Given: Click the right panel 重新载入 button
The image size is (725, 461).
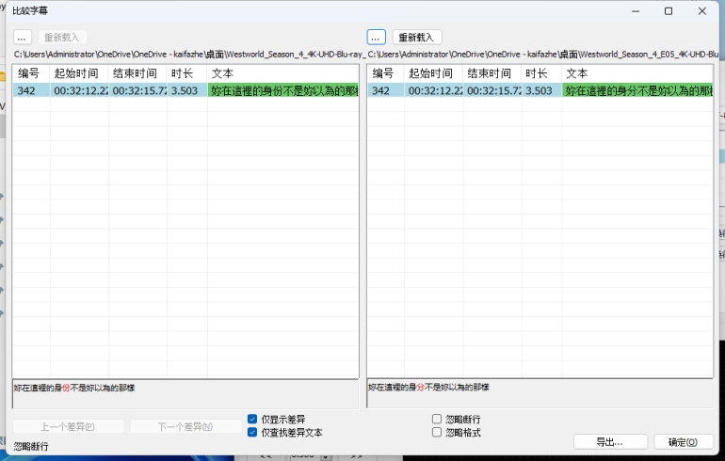Looking at the screenshot, I should [417, 38].
